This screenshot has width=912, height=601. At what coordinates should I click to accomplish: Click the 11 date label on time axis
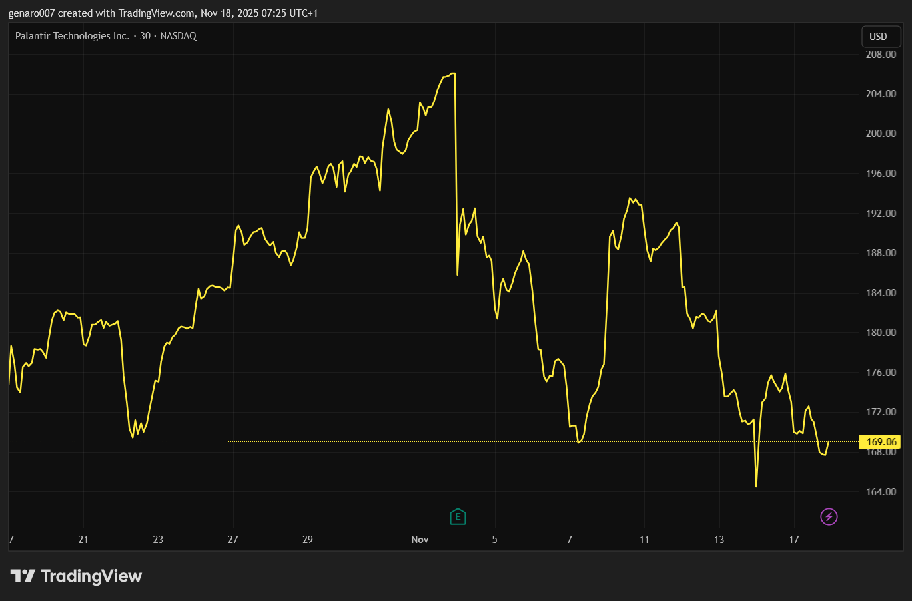(x=644, y=539)
